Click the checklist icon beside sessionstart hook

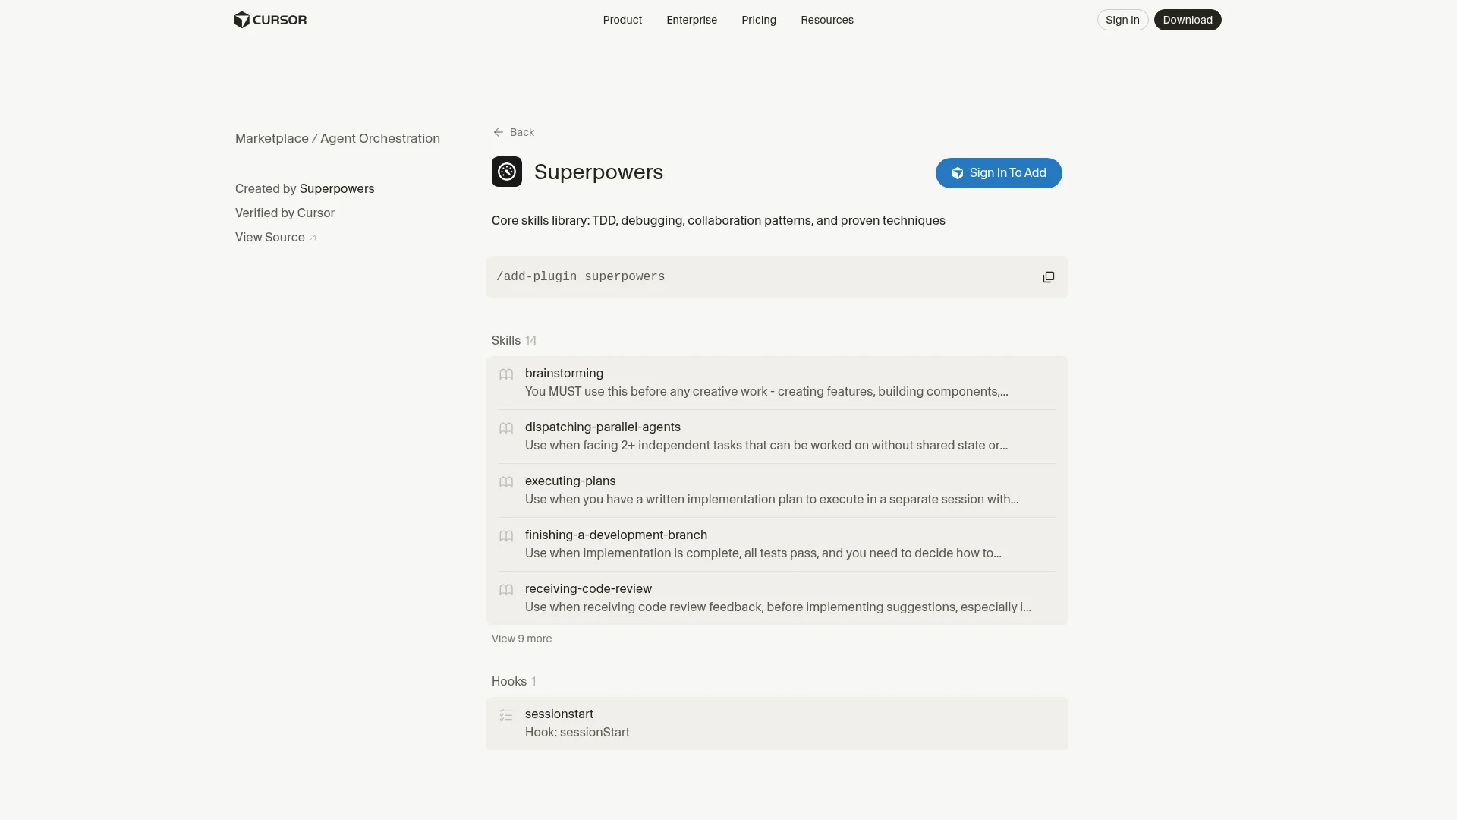tap(506, 715)
